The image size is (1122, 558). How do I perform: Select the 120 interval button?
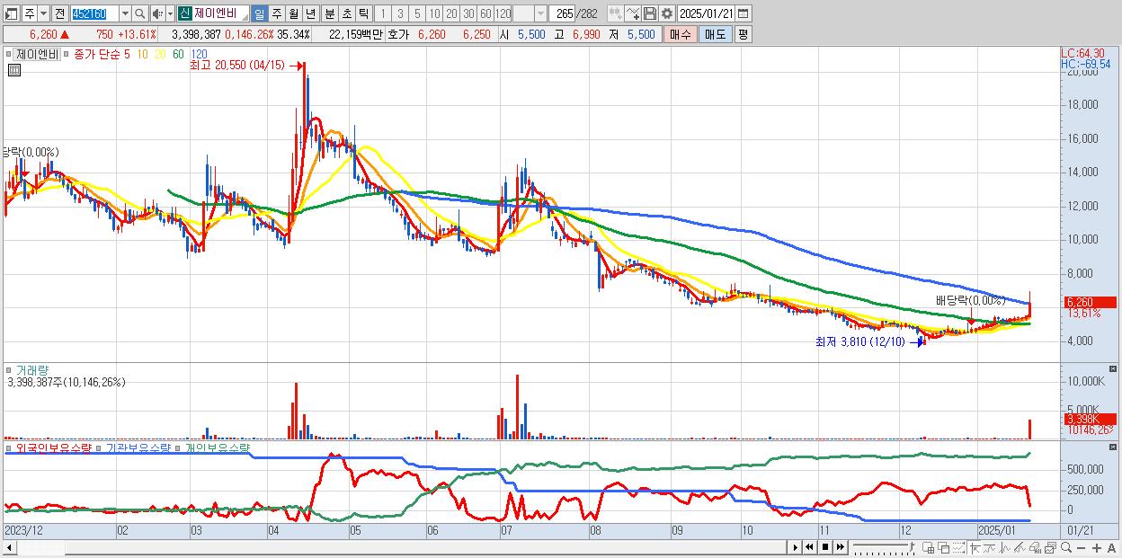[503, 13]
